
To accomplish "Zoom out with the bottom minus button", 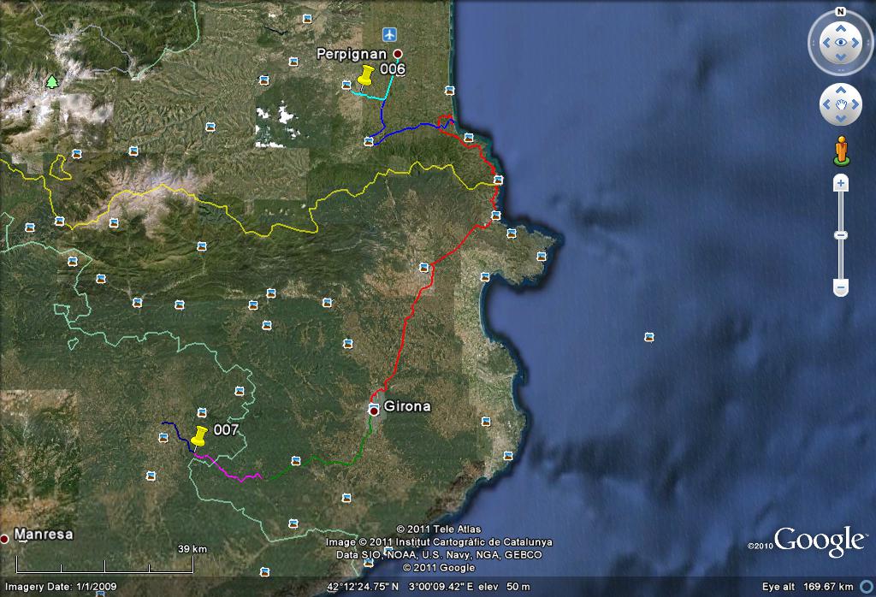I will click(841, 287).
